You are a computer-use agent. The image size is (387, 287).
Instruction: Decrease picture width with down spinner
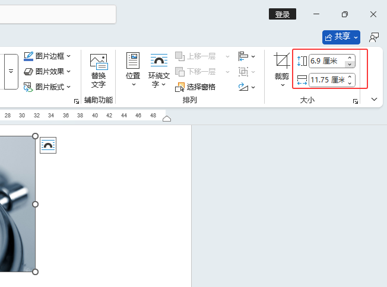point(350,83)
